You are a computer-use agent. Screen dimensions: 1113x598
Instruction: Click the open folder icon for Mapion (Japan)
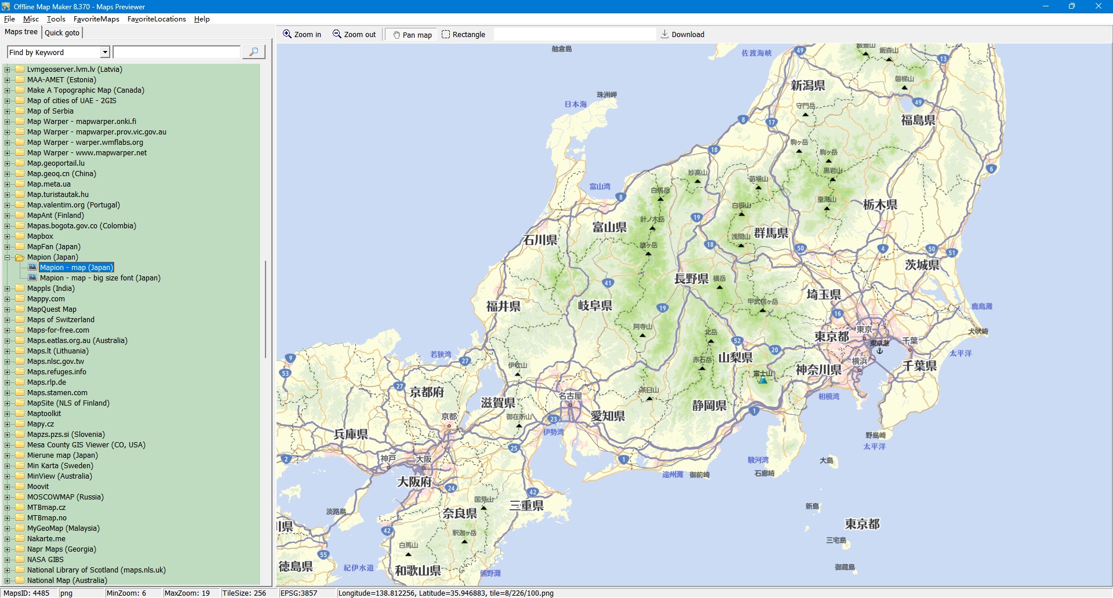tap(20, 257)
